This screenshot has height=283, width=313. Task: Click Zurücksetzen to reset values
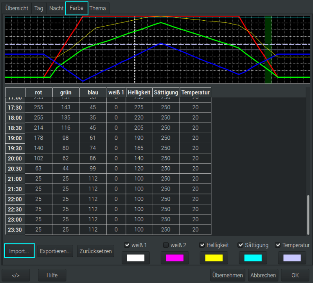[x=95, y=251]
